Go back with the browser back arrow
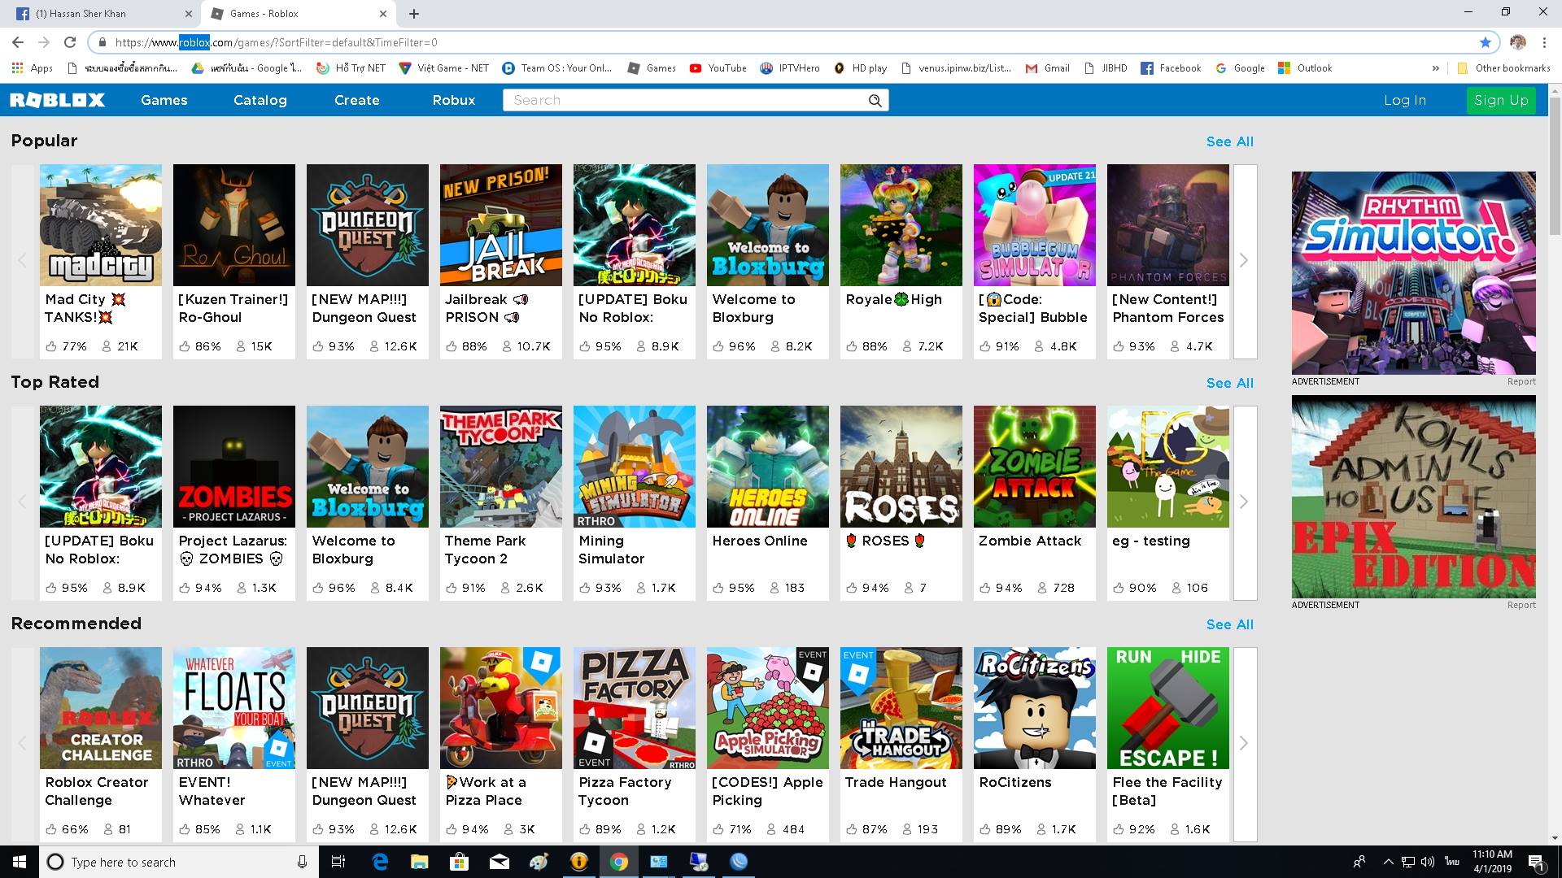 (x=18, y=42)
